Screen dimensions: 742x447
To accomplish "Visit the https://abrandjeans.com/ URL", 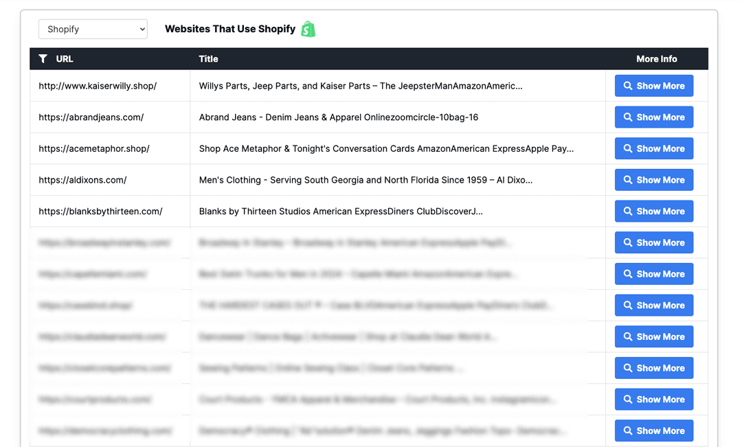I will pyautogui.click(x=91, y=117).
